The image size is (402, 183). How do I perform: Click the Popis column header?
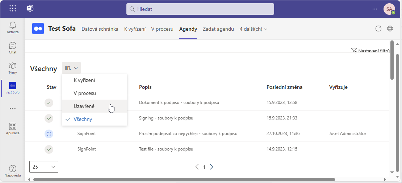145,87
